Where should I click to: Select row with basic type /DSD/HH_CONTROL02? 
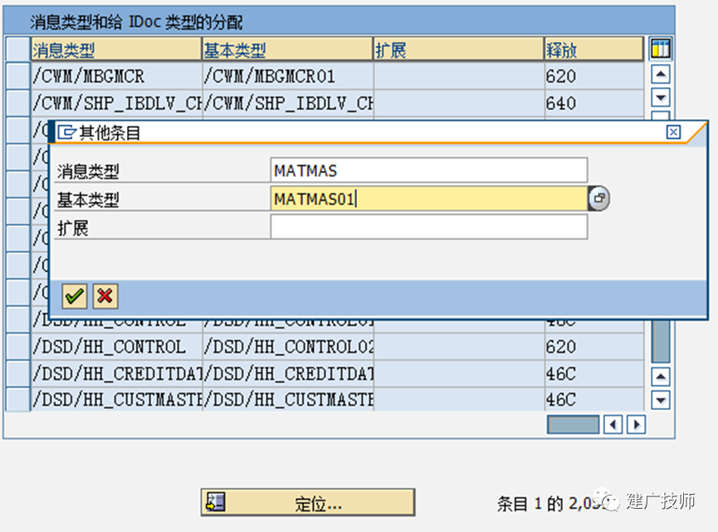coord(18,347)
